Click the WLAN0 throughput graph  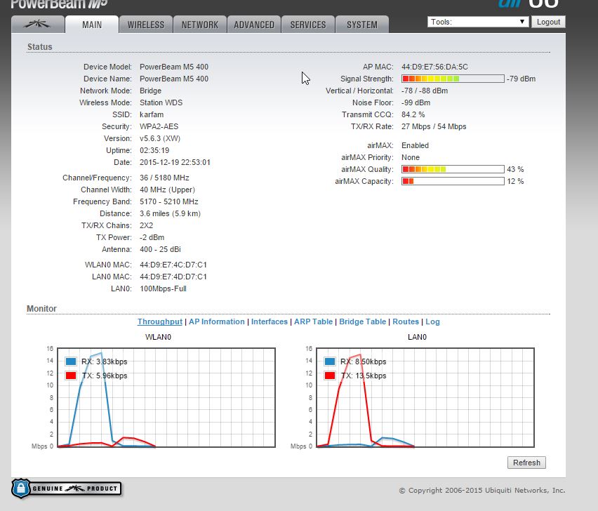coord(166,397)
